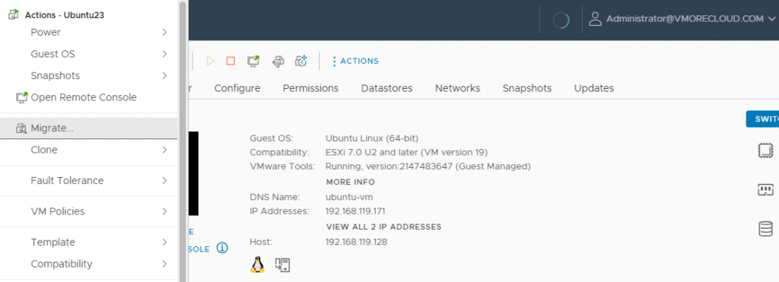Screen dimensions: 779x282
Task: Click the memory module icon
Action: click(765, 190)
